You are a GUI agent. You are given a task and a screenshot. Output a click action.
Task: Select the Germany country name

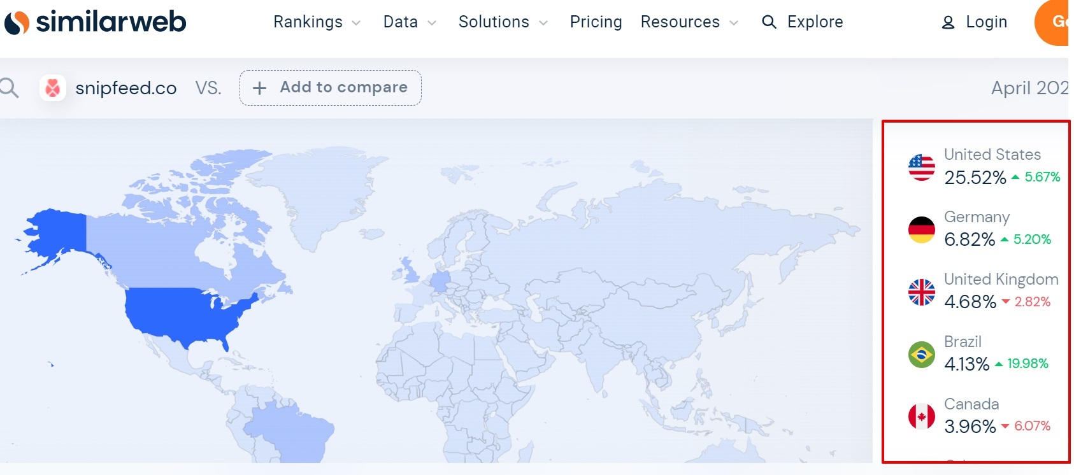pos(977,218)
